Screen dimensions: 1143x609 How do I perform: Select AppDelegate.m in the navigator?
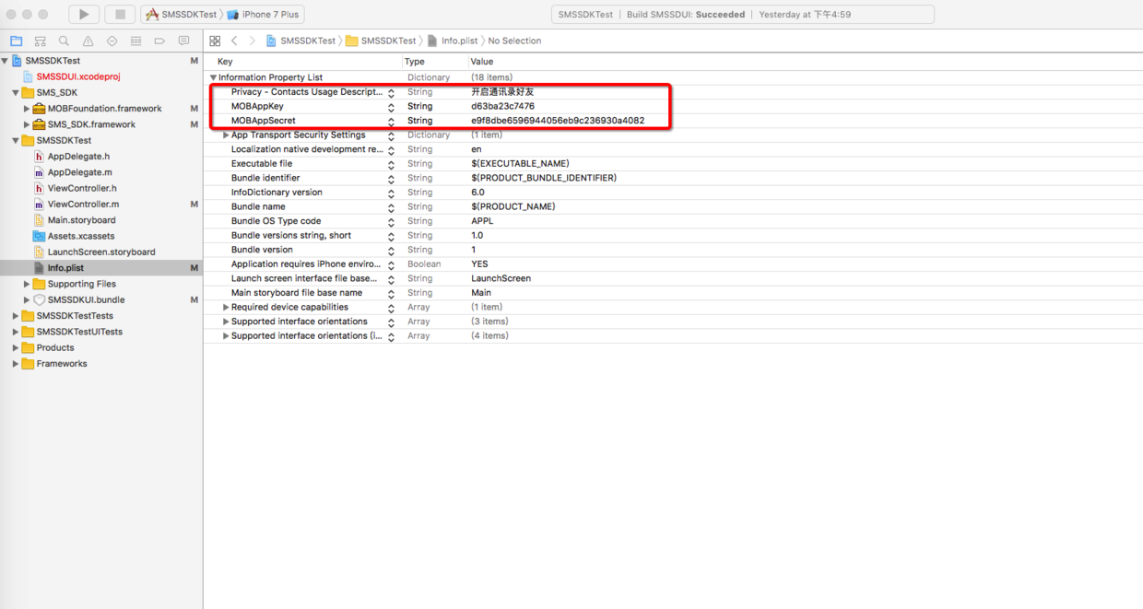[80, 172]
